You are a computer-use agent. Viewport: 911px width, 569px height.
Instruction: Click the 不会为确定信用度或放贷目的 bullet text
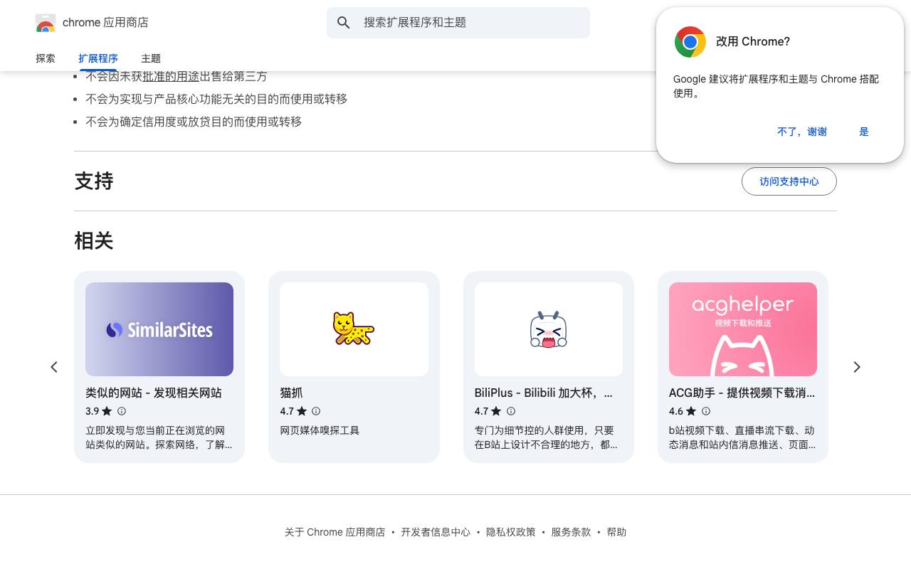(x=194, y=122)
